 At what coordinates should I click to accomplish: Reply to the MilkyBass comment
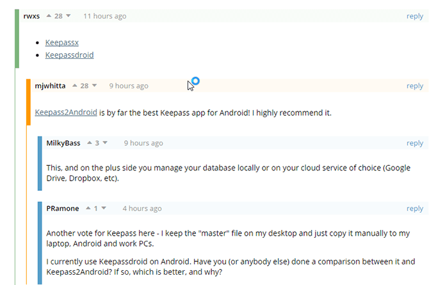coord(415,143)
